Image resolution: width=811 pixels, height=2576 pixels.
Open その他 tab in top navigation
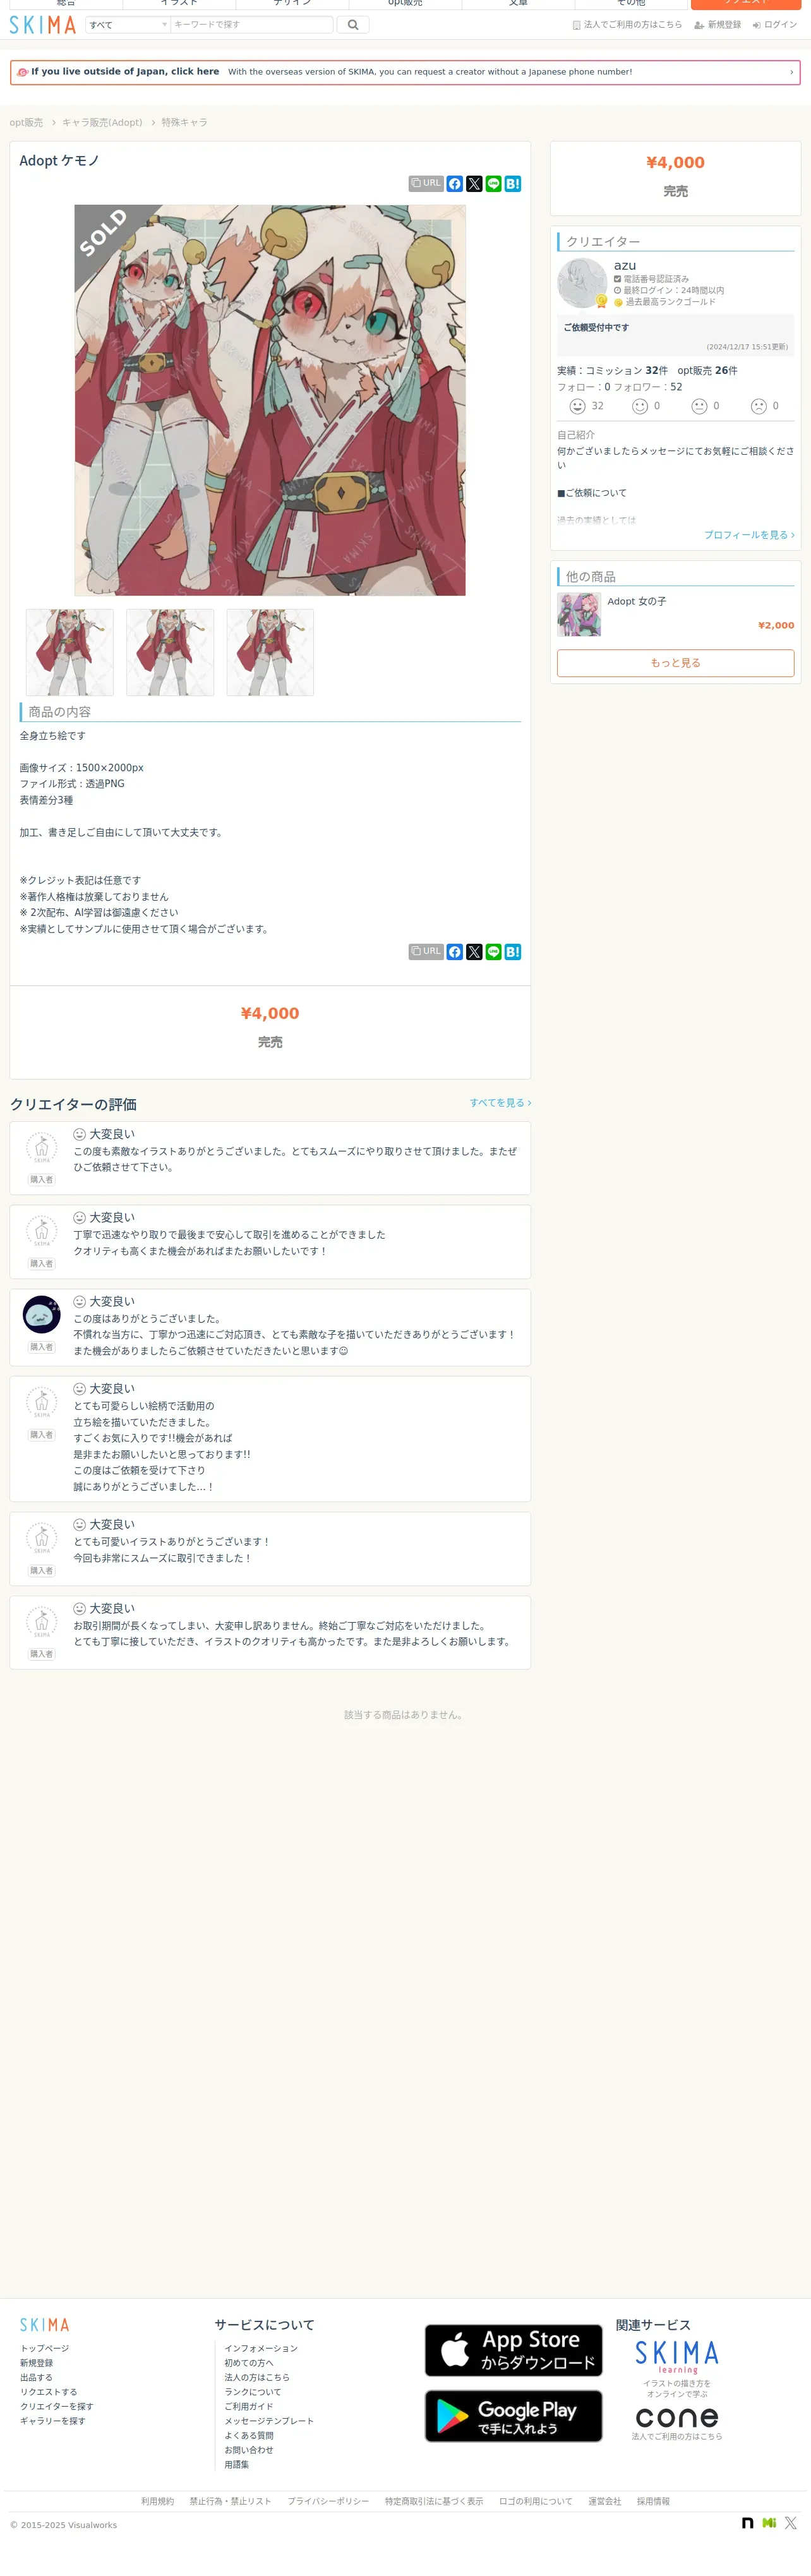(x=631, y=4)
